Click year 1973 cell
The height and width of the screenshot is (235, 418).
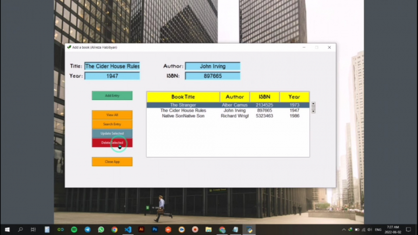pyautogui.click(x=294, y=105)
